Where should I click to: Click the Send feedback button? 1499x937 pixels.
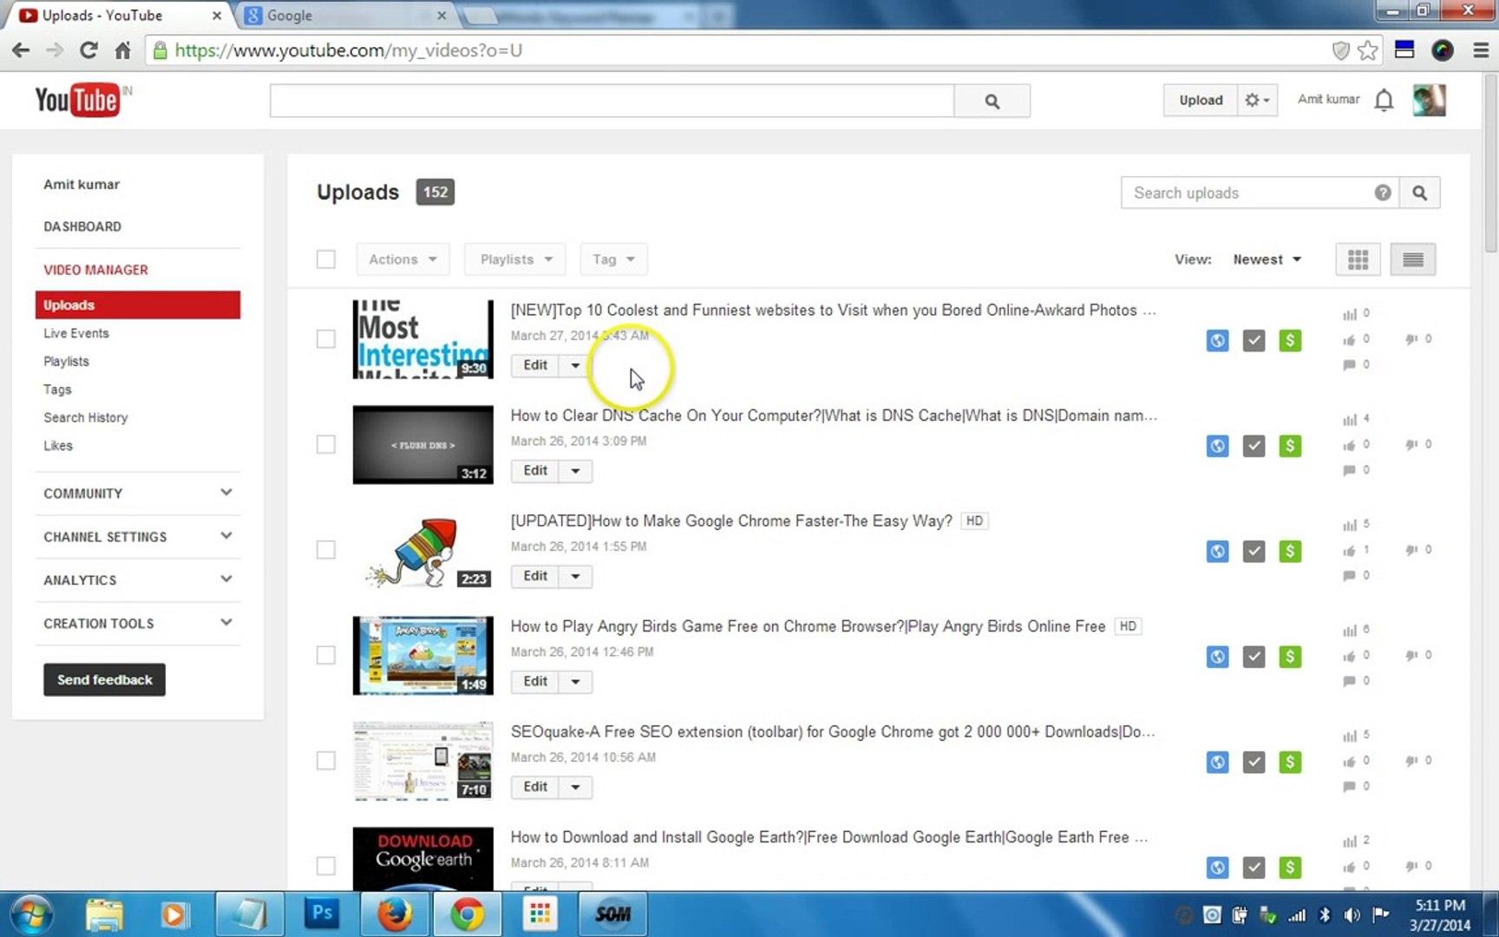(104, 680)
